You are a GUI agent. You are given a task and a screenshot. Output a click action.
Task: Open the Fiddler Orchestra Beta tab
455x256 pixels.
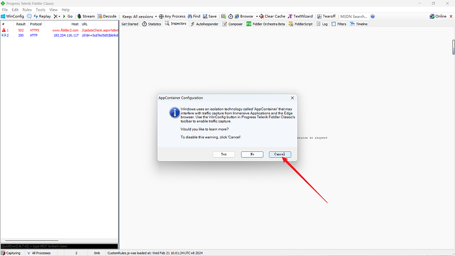point(266,24)
